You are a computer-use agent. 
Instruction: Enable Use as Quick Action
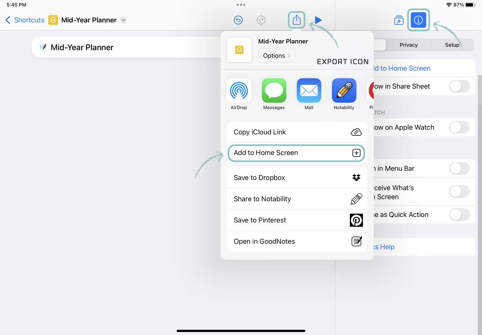pos(459,215)
